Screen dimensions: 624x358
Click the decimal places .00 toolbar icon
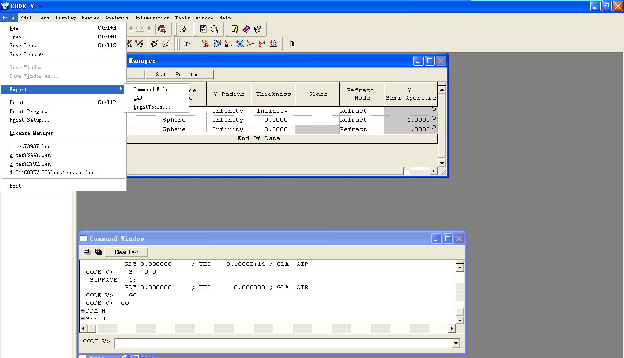point(183,29)
